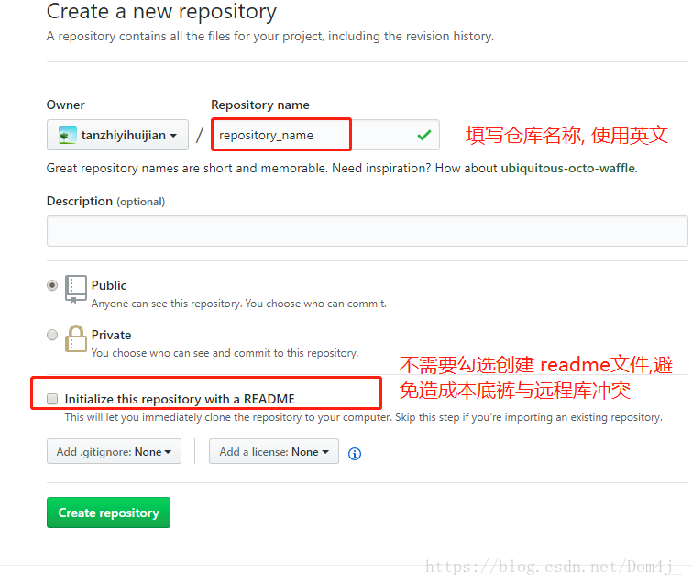Screen dimensions: 692x585
Task: Click the license info icon
Action: pyautogui.click(x=355, y=454)
